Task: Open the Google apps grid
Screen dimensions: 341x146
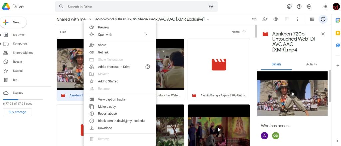Action: 325,7
